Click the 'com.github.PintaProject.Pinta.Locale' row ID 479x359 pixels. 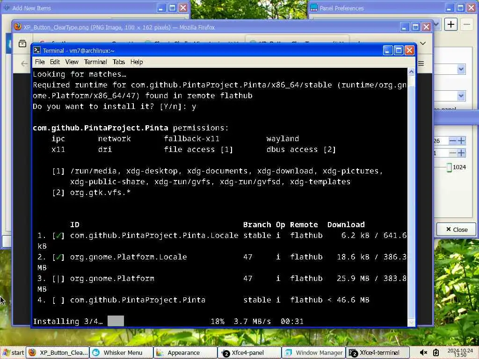154,236
